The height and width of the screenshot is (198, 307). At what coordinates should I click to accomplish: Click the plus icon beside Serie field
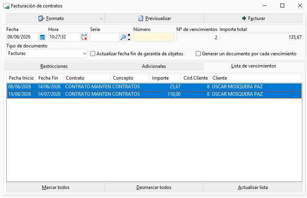click(x=129, y=35)
